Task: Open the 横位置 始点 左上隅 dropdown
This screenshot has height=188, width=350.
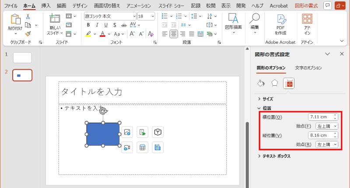Action: (327, 126)
